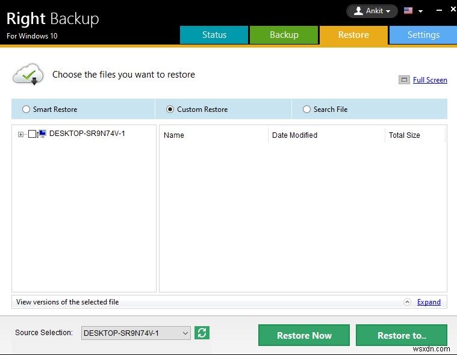Click the Restore Now button
The width and height of the screenshot is (457, 355).
tap(304, 335)
